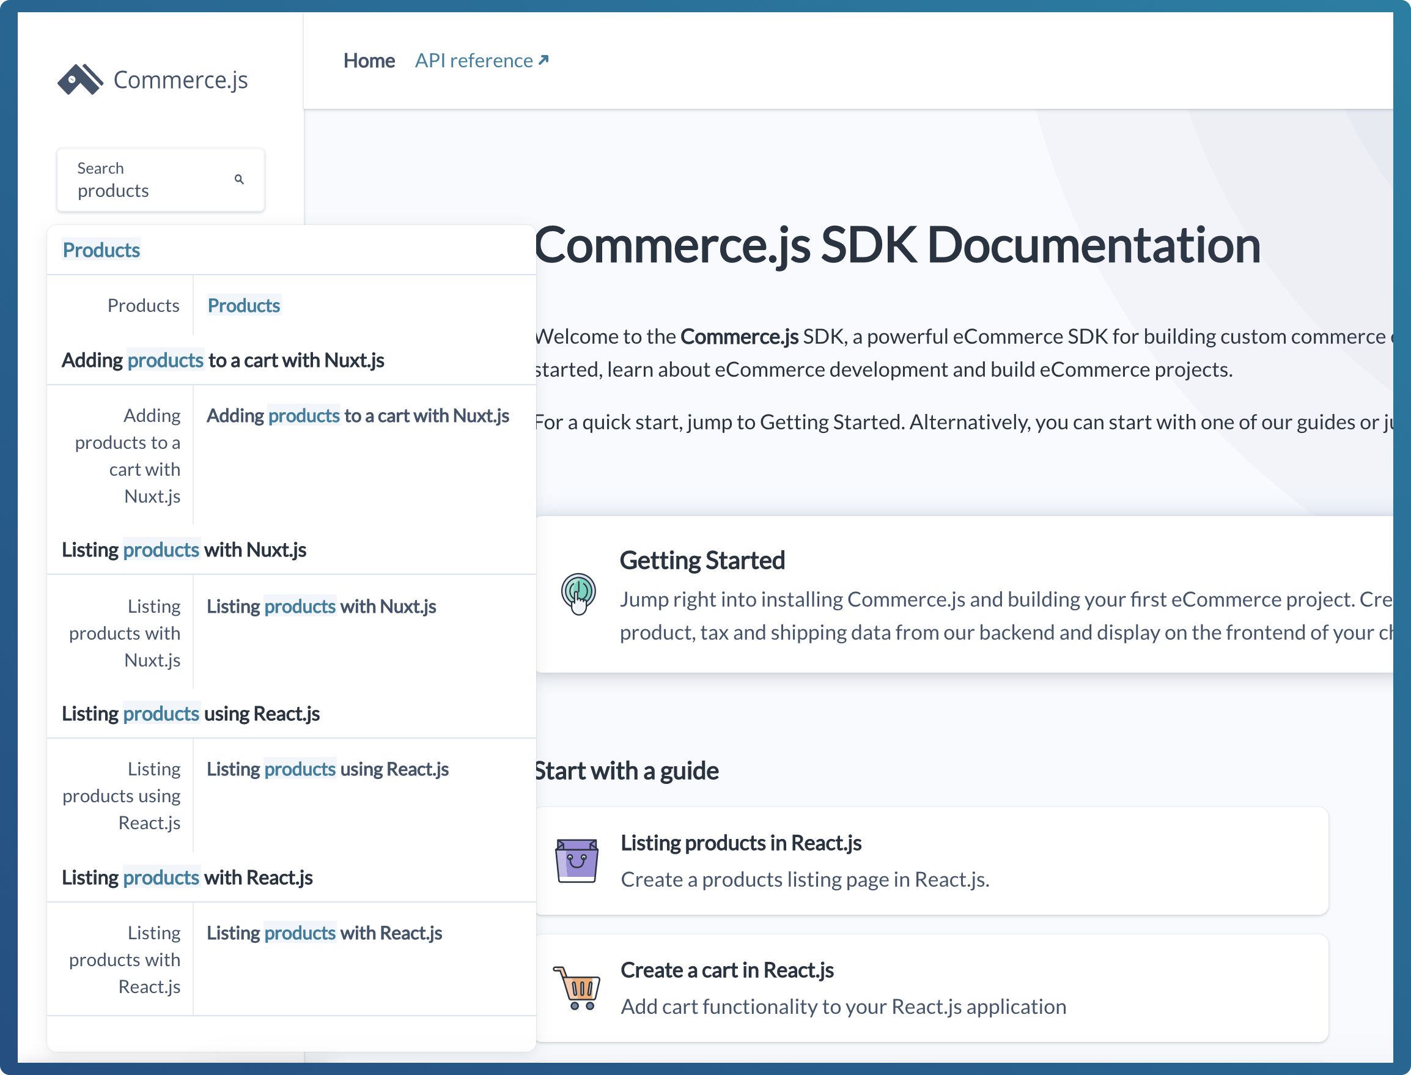Click Listing products using React.js section heading
This screenshot has width=1411, height=1075.
(191, 714)
